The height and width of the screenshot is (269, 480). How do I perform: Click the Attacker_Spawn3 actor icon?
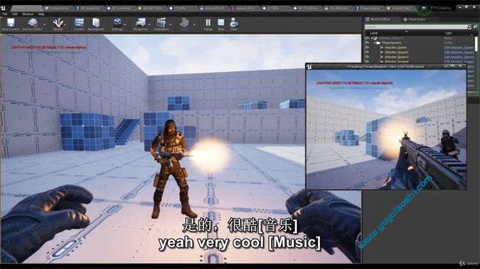coord(381,57)
